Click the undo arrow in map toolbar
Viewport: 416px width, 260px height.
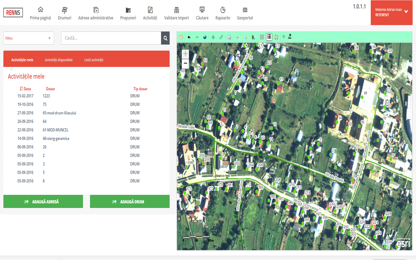pos(189,37)
